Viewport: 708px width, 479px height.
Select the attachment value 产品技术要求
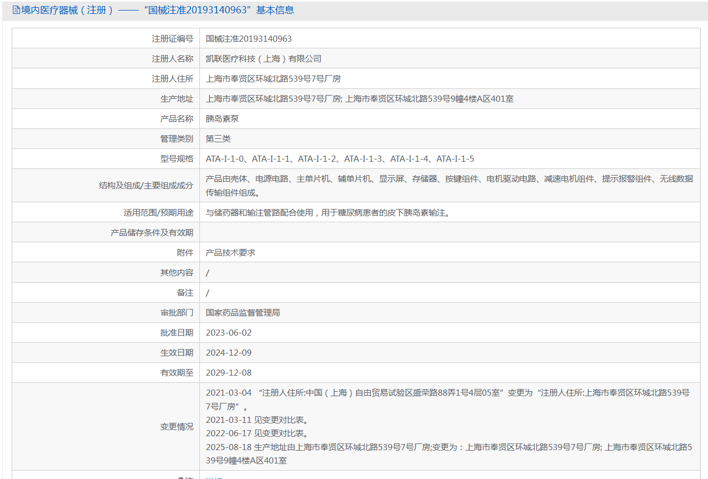[230, 253]
